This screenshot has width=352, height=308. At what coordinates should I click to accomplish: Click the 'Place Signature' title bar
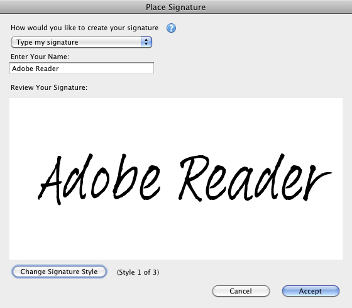pos(176,7)
